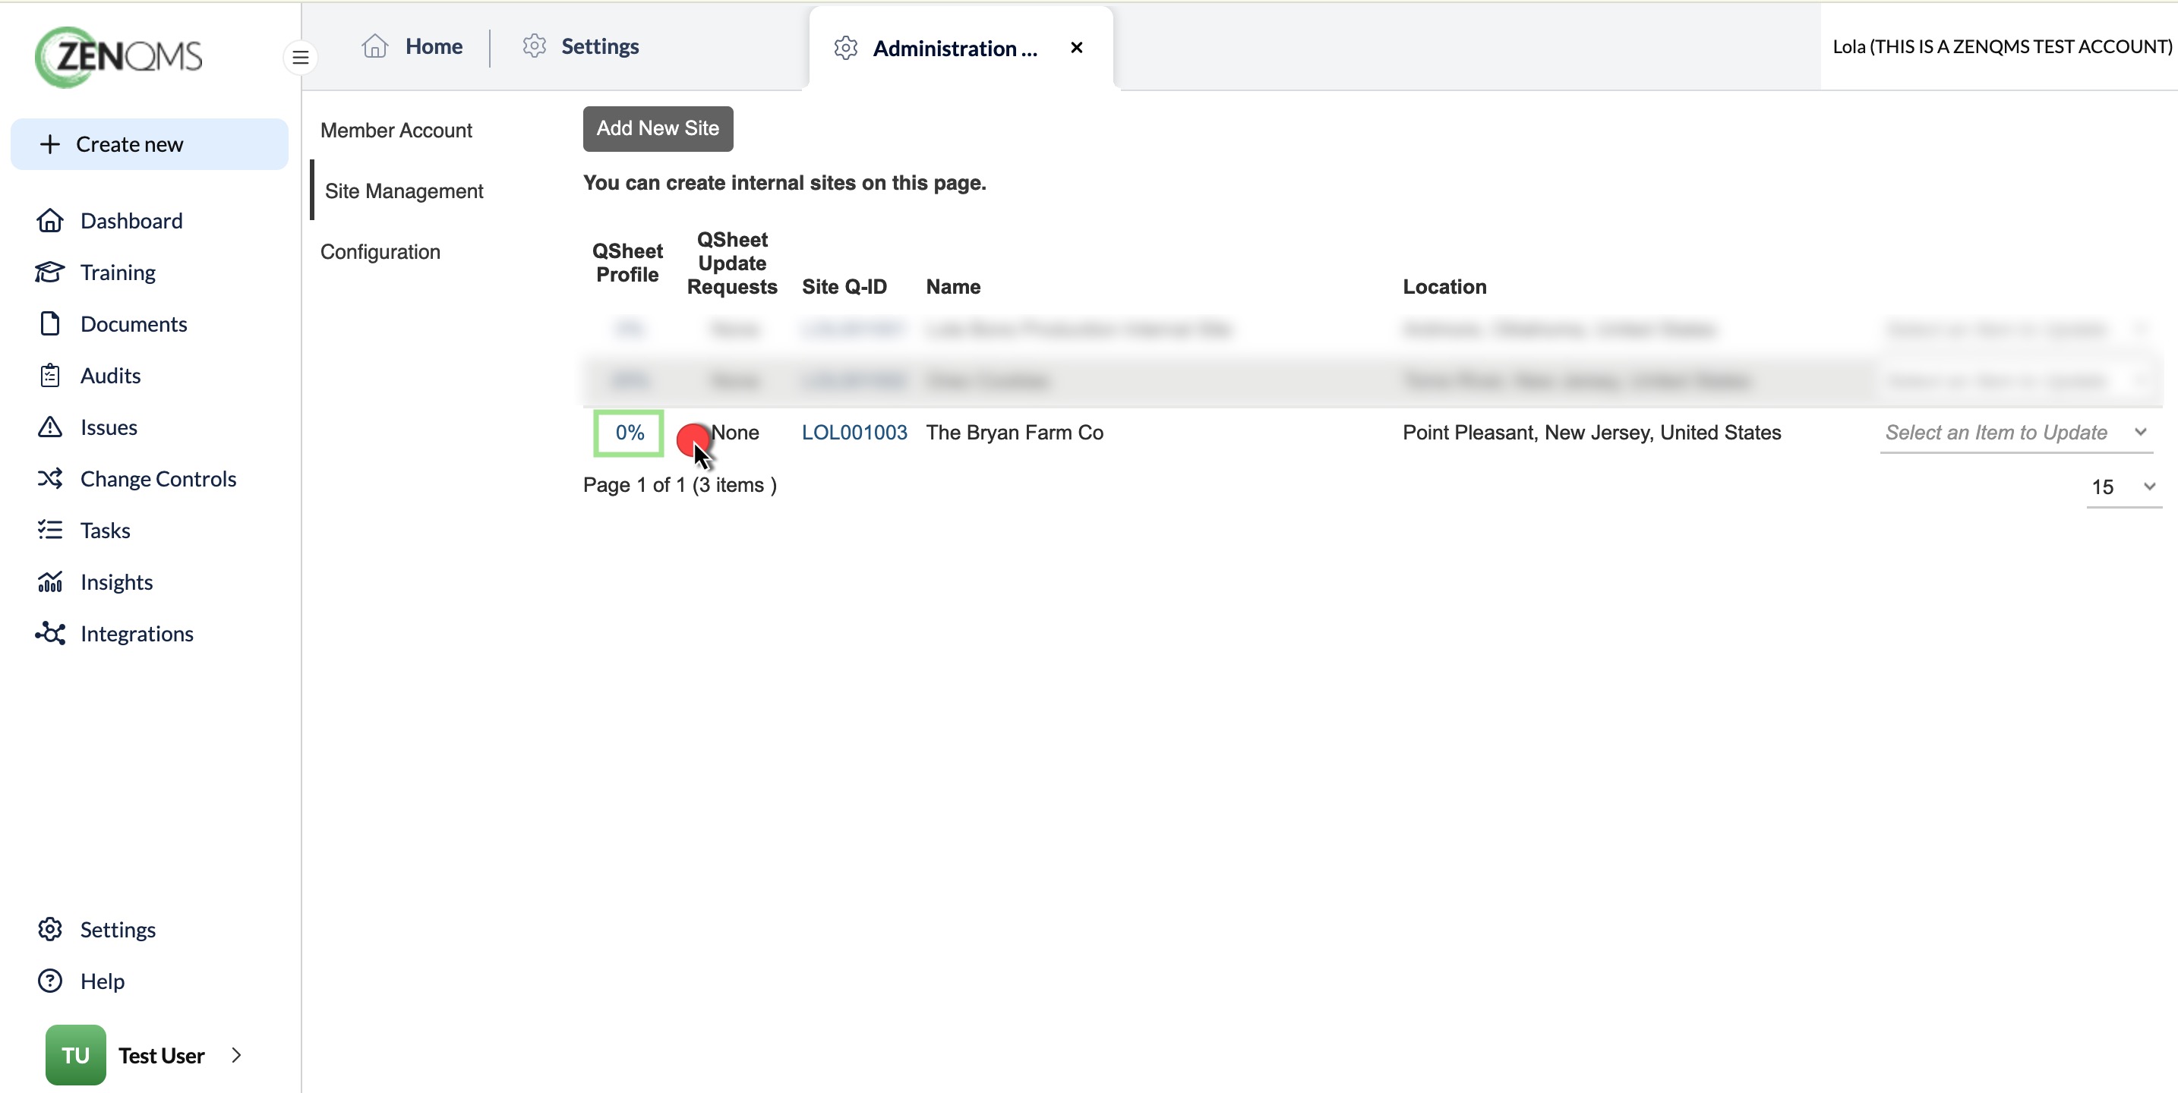The image size is (2178, 1093).
Task: Open the Home tab
Action: click(x=412, y=46)
